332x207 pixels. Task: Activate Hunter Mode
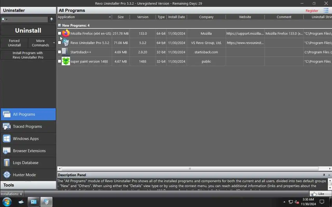click(28, 175)
